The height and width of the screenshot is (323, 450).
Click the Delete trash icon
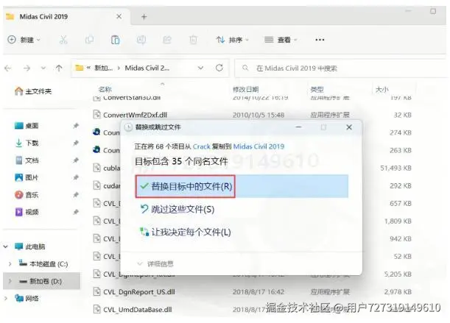click(194, 40)
